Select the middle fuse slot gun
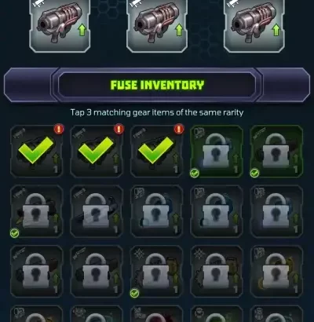314x322 pixels. [x=157, y=25]
